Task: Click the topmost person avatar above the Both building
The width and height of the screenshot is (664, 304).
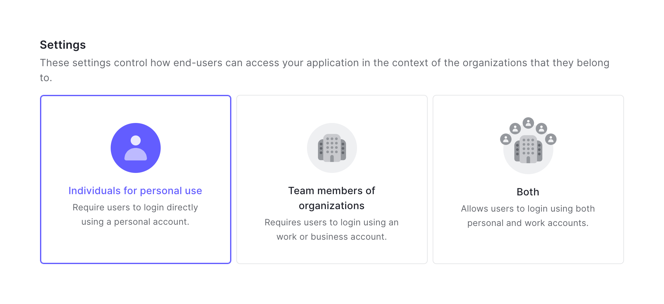Action: [528, 123]
